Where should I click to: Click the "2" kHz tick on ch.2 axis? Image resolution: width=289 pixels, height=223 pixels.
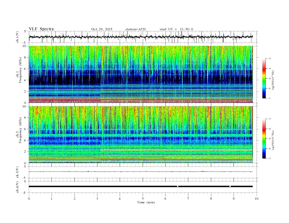tap(26, 152)
